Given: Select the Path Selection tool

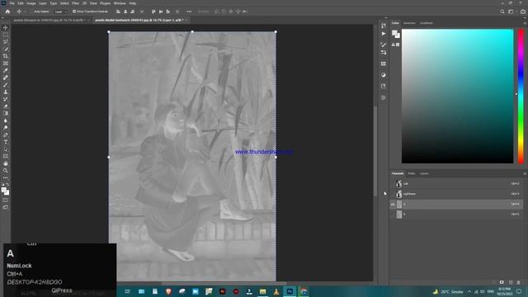Looking at the screenshot, I should pos(6,149).
